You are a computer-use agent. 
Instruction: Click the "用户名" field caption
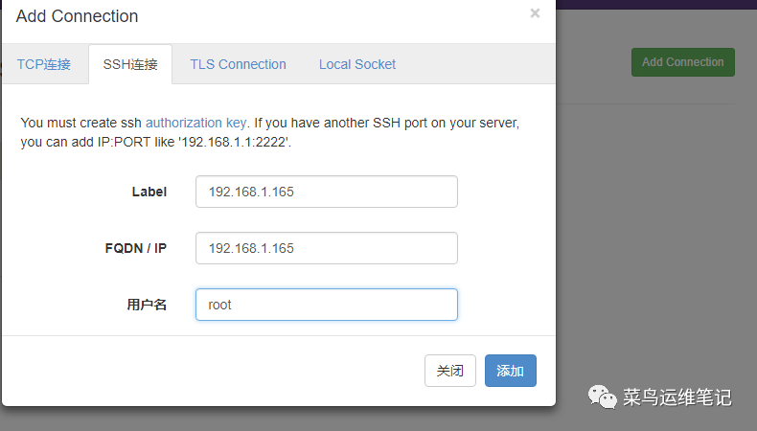click(x=147, y=305)
